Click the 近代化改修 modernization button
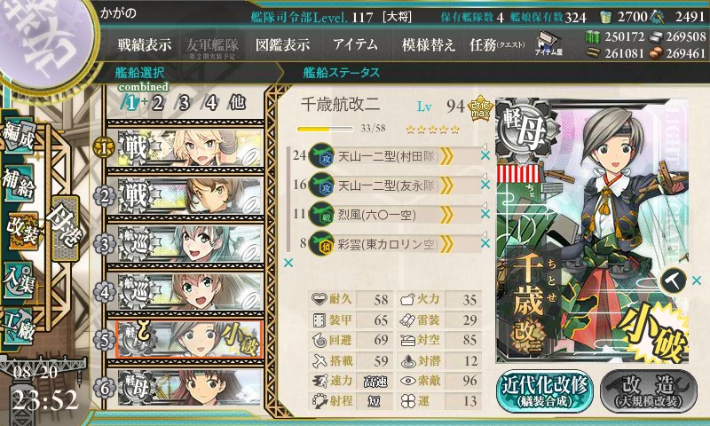 pos(545,391)
